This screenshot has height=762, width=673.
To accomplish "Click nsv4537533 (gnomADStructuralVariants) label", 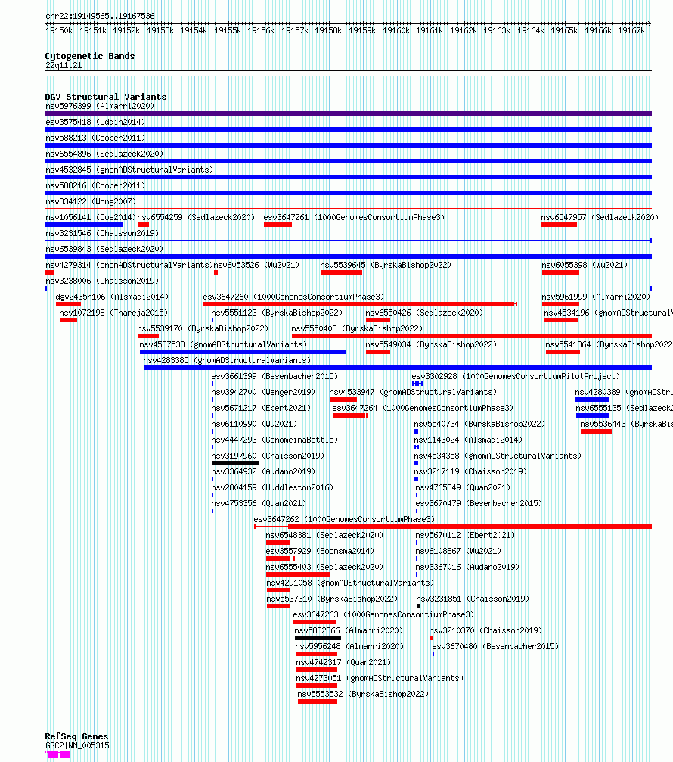I will (x=223, y=344).
